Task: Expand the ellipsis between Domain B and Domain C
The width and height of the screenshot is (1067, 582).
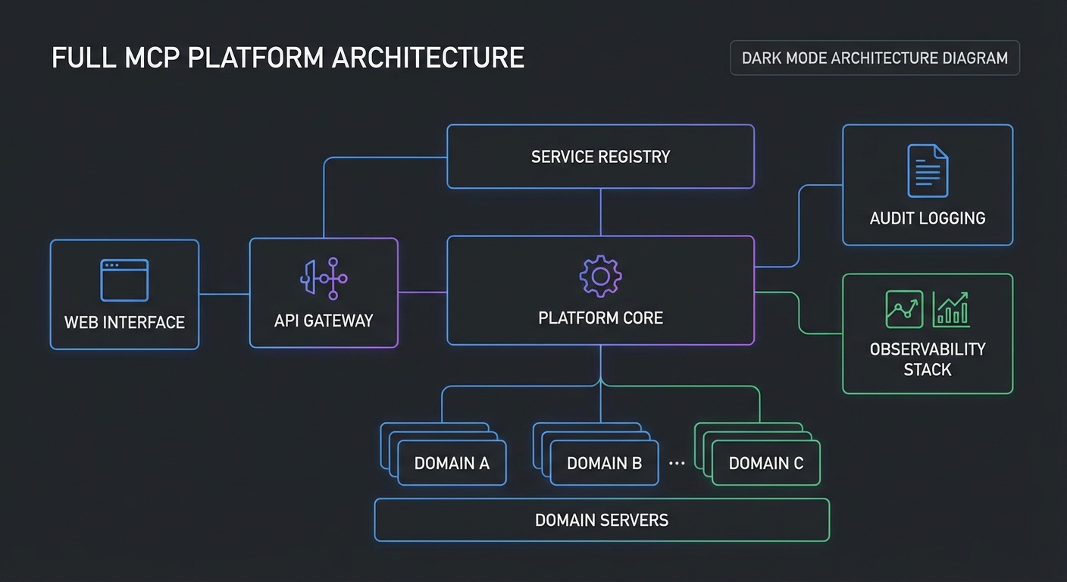Action: click(677, 463)
